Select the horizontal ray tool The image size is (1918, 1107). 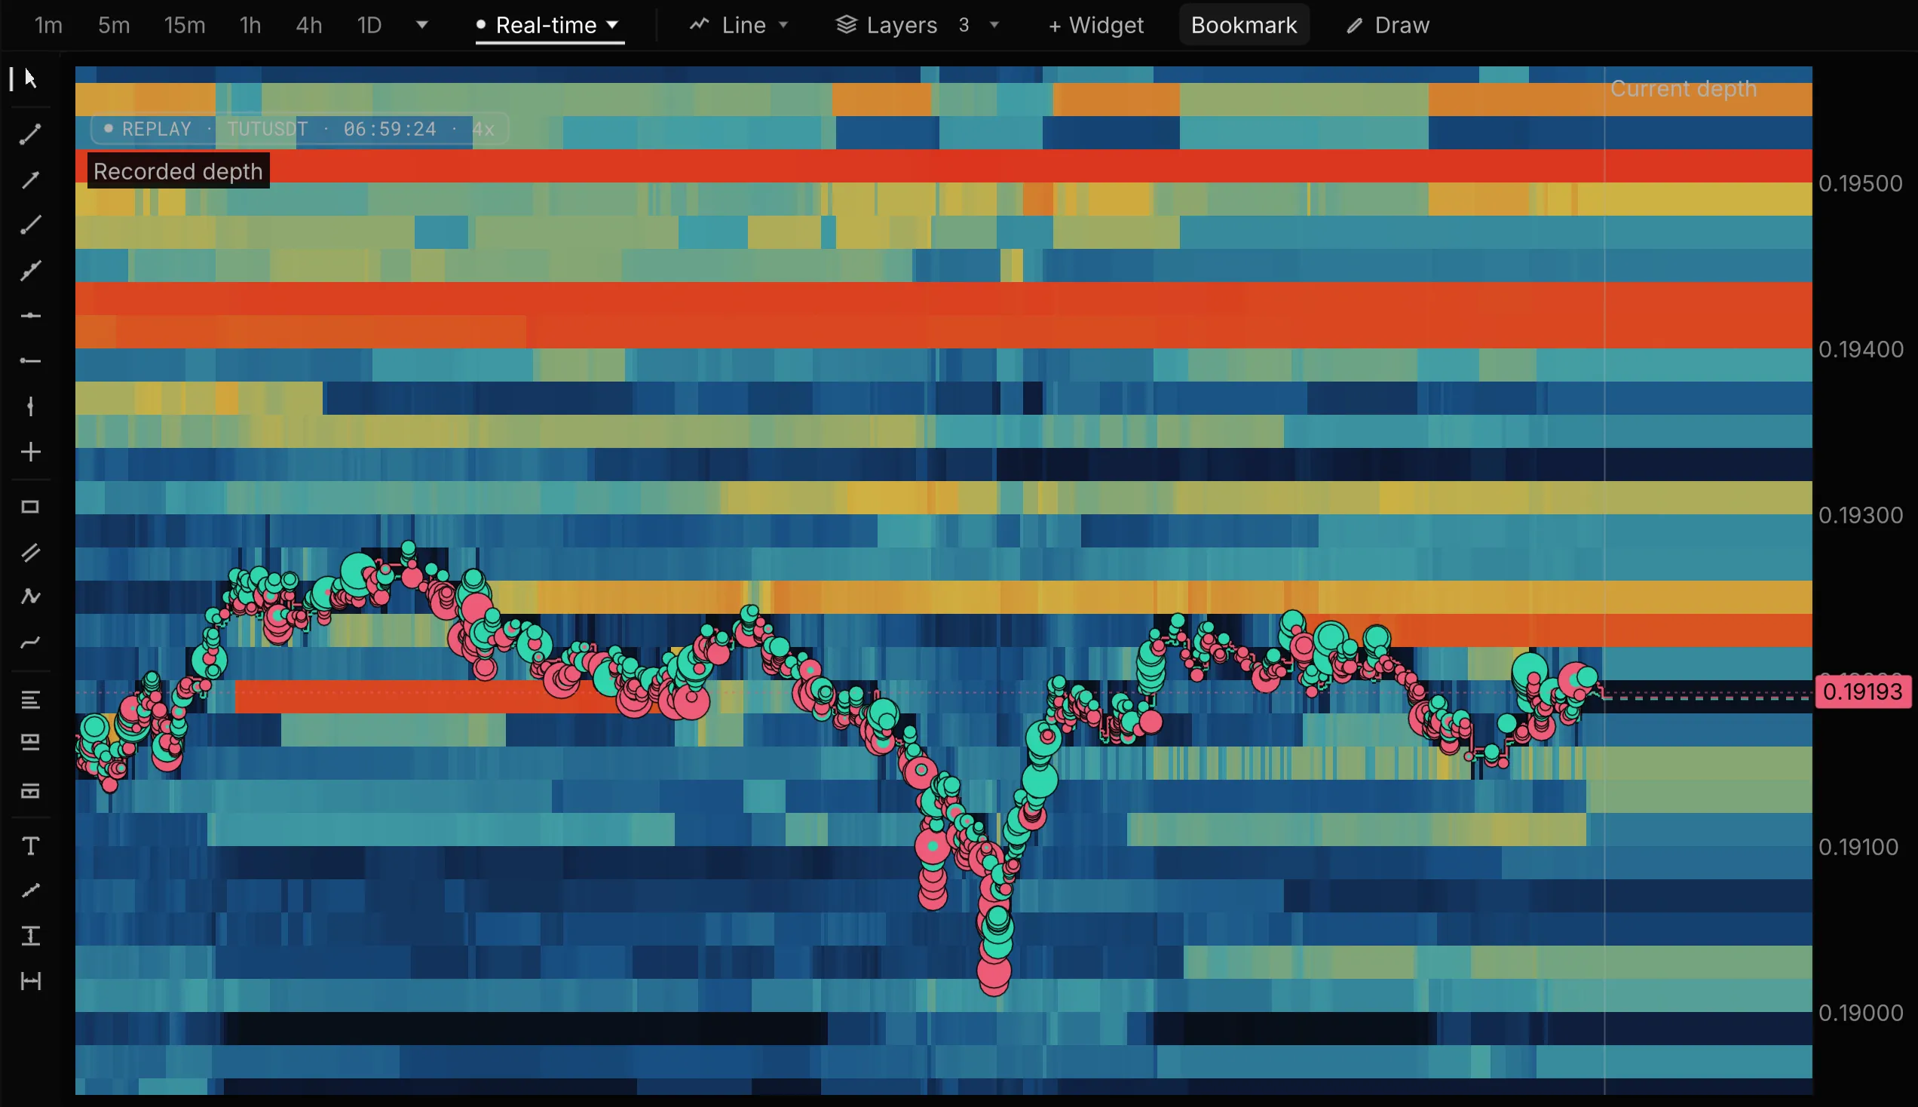30,360
